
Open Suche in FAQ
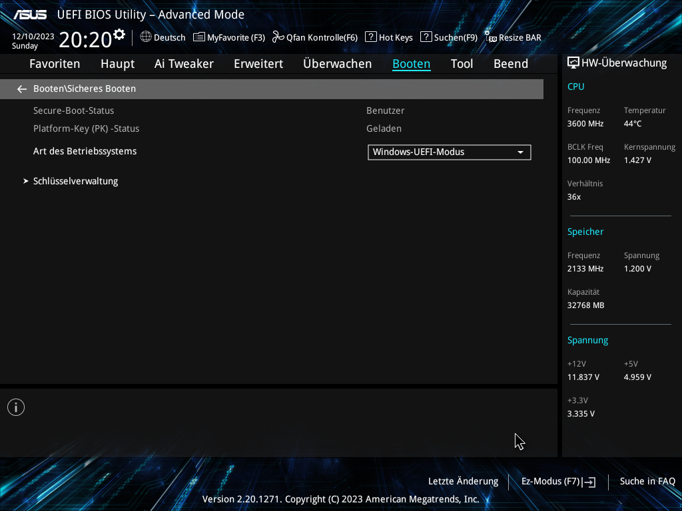[647, 482]
